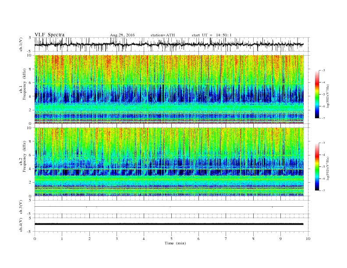Viewport: 347px width, 268px height.
Task: Click the "4" kHz tick of ch.2 spectrogram
Action: [x=31, y=169]
